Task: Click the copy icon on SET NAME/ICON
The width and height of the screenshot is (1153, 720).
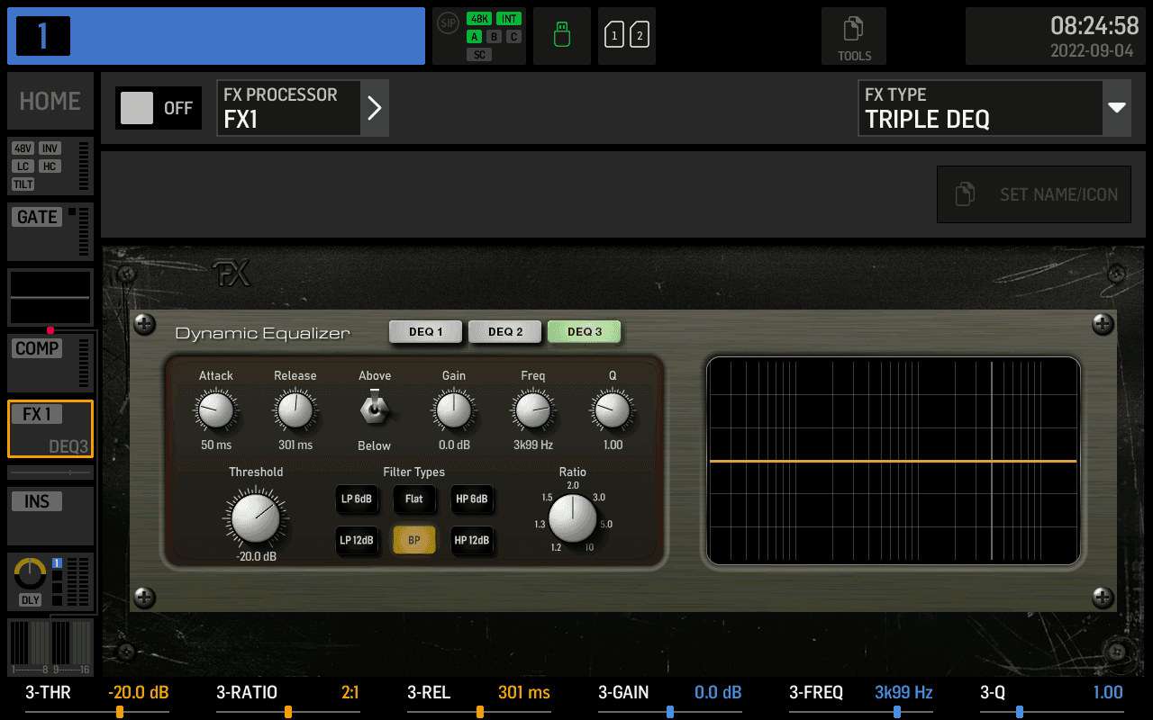Action: [965, 194]
